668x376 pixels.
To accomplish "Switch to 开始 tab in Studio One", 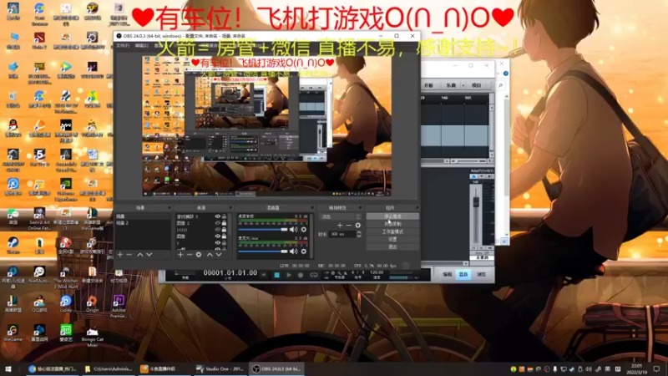I will point(429,85).
